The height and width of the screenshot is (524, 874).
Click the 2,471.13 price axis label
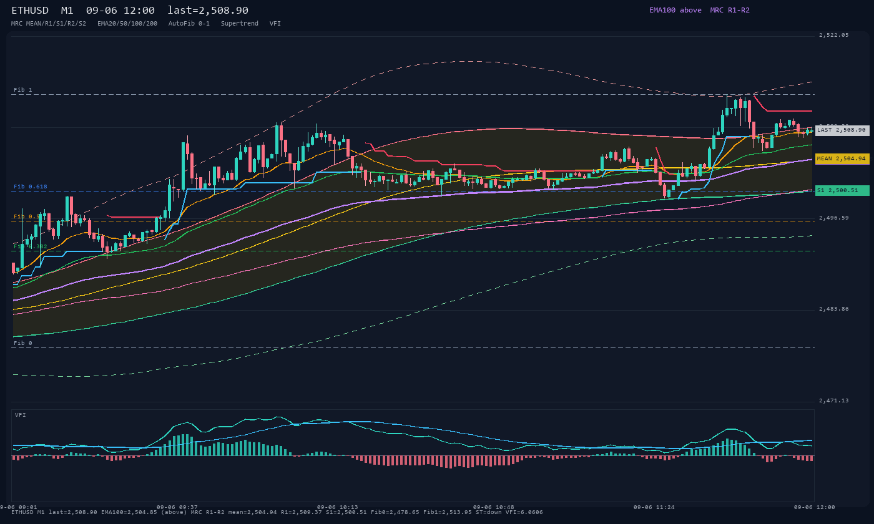click(x=834, y=400)
